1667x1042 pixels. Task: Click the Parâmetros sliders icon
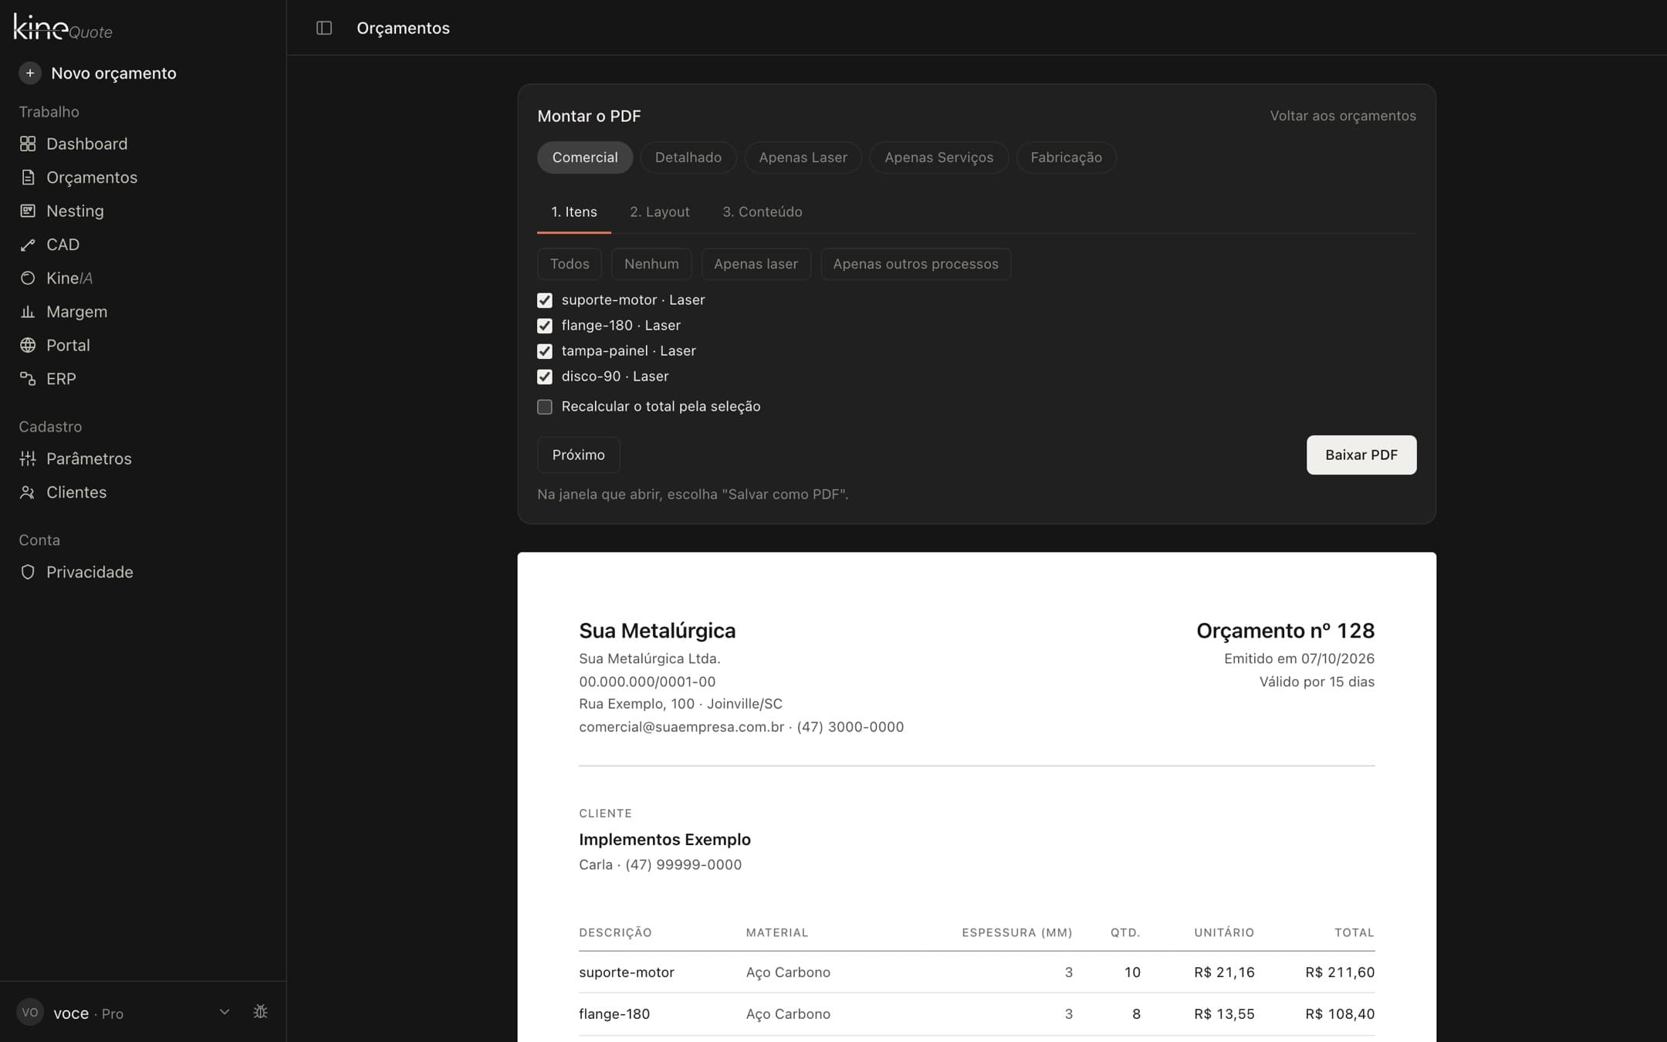(x=28, y=458)
